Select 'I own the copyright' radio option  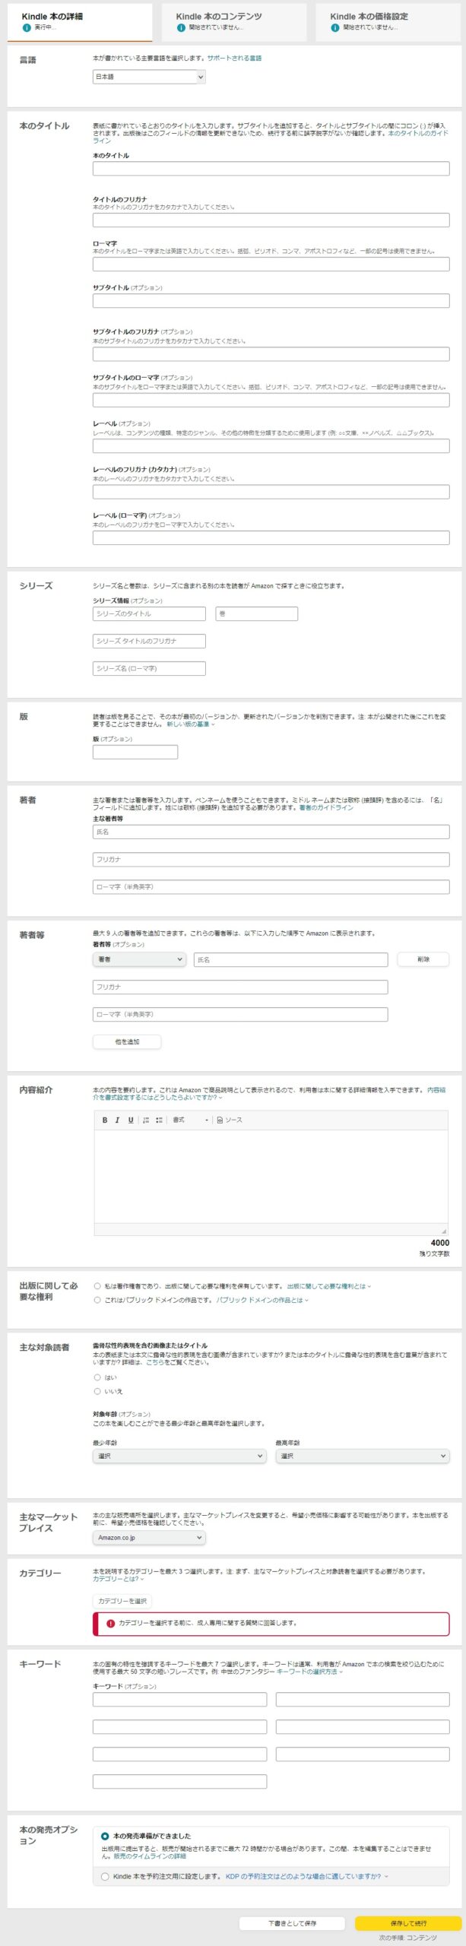[x=97, y=1286]
